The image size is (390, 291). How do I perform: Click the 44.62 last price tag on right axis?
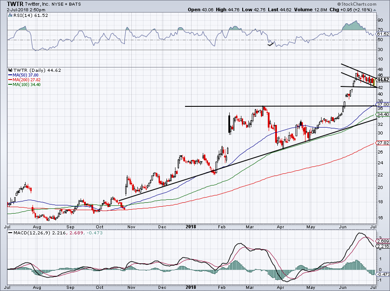tap(383, 80)
